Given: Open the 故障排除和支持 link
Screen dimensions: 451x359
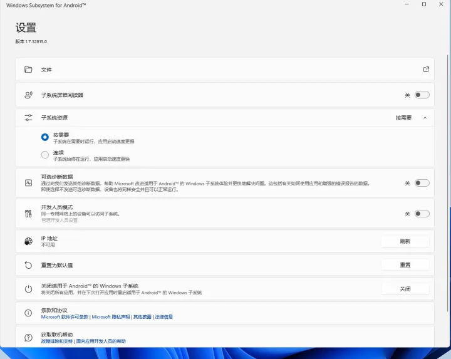Looking at the screenshot, I should (x=56, y=341).
